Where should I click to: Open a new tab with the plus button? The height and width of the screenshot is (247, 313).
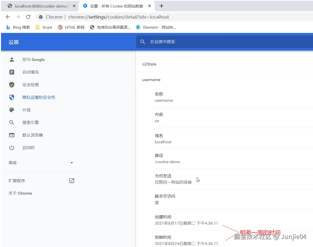click(x=162, y=6)
